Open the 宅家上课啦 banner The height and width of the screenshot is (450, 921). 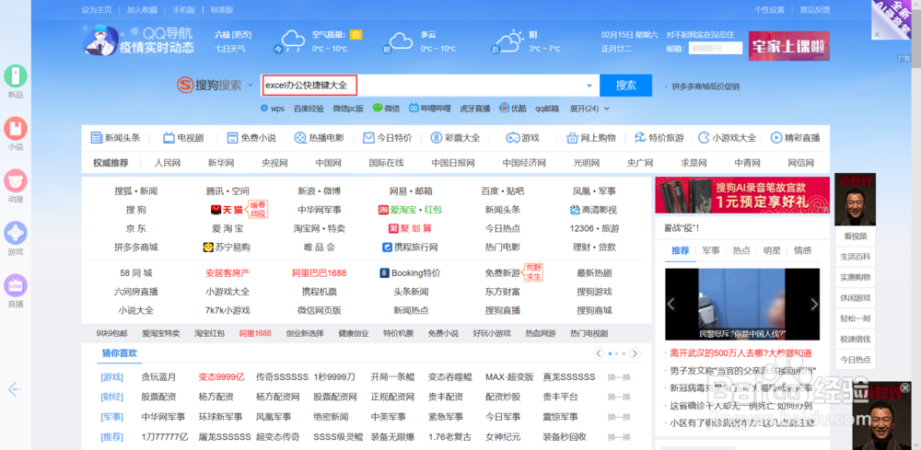(x=789, y=46)
